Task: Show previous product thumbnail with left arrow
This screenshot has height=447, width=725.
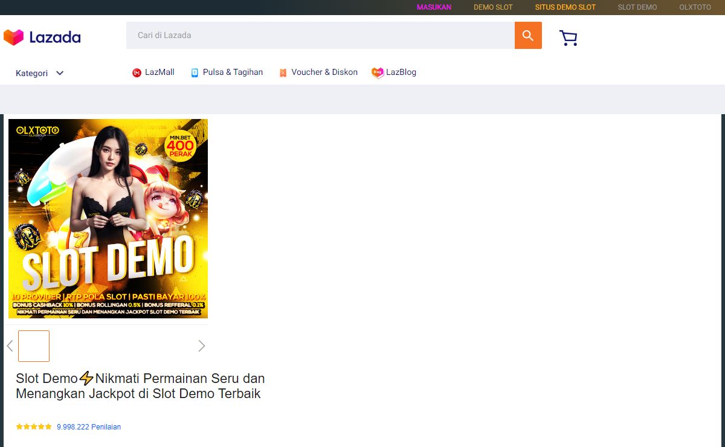Action: click(x=10, y=346)
